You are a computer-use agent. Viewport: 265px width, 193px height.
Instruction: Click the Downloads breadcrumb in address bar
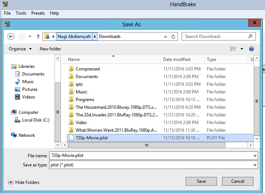pyautogui.click(x=110, y=36)
